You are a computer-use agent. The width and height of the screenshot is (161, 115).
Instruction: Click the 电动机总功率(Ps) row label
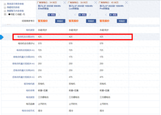point(26,44)
